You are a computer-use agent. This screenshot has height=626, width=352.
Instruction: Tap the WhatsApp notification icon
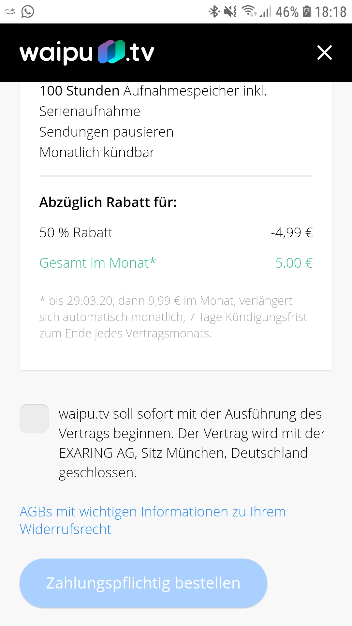(28, 12)
